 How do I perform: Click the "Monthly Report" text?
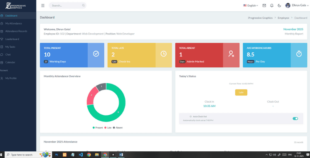click(x=294, y=34)
